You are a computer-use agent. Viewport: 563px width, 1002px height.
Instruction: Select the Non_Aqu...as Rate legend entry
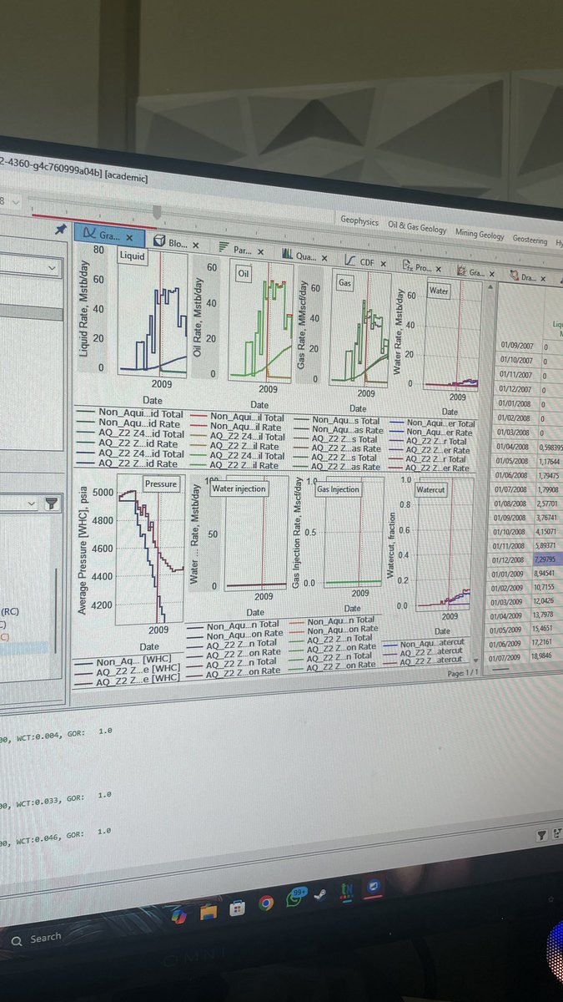(x=337, y=430)
